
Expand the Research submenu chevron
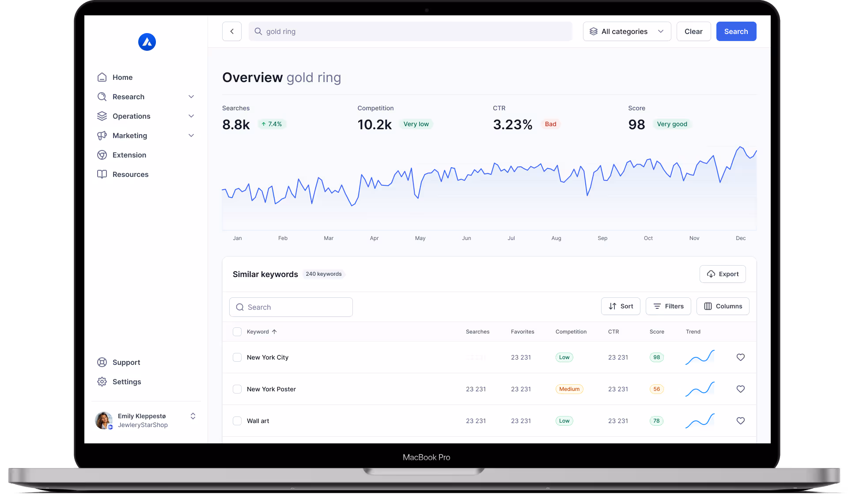point(191,97)
